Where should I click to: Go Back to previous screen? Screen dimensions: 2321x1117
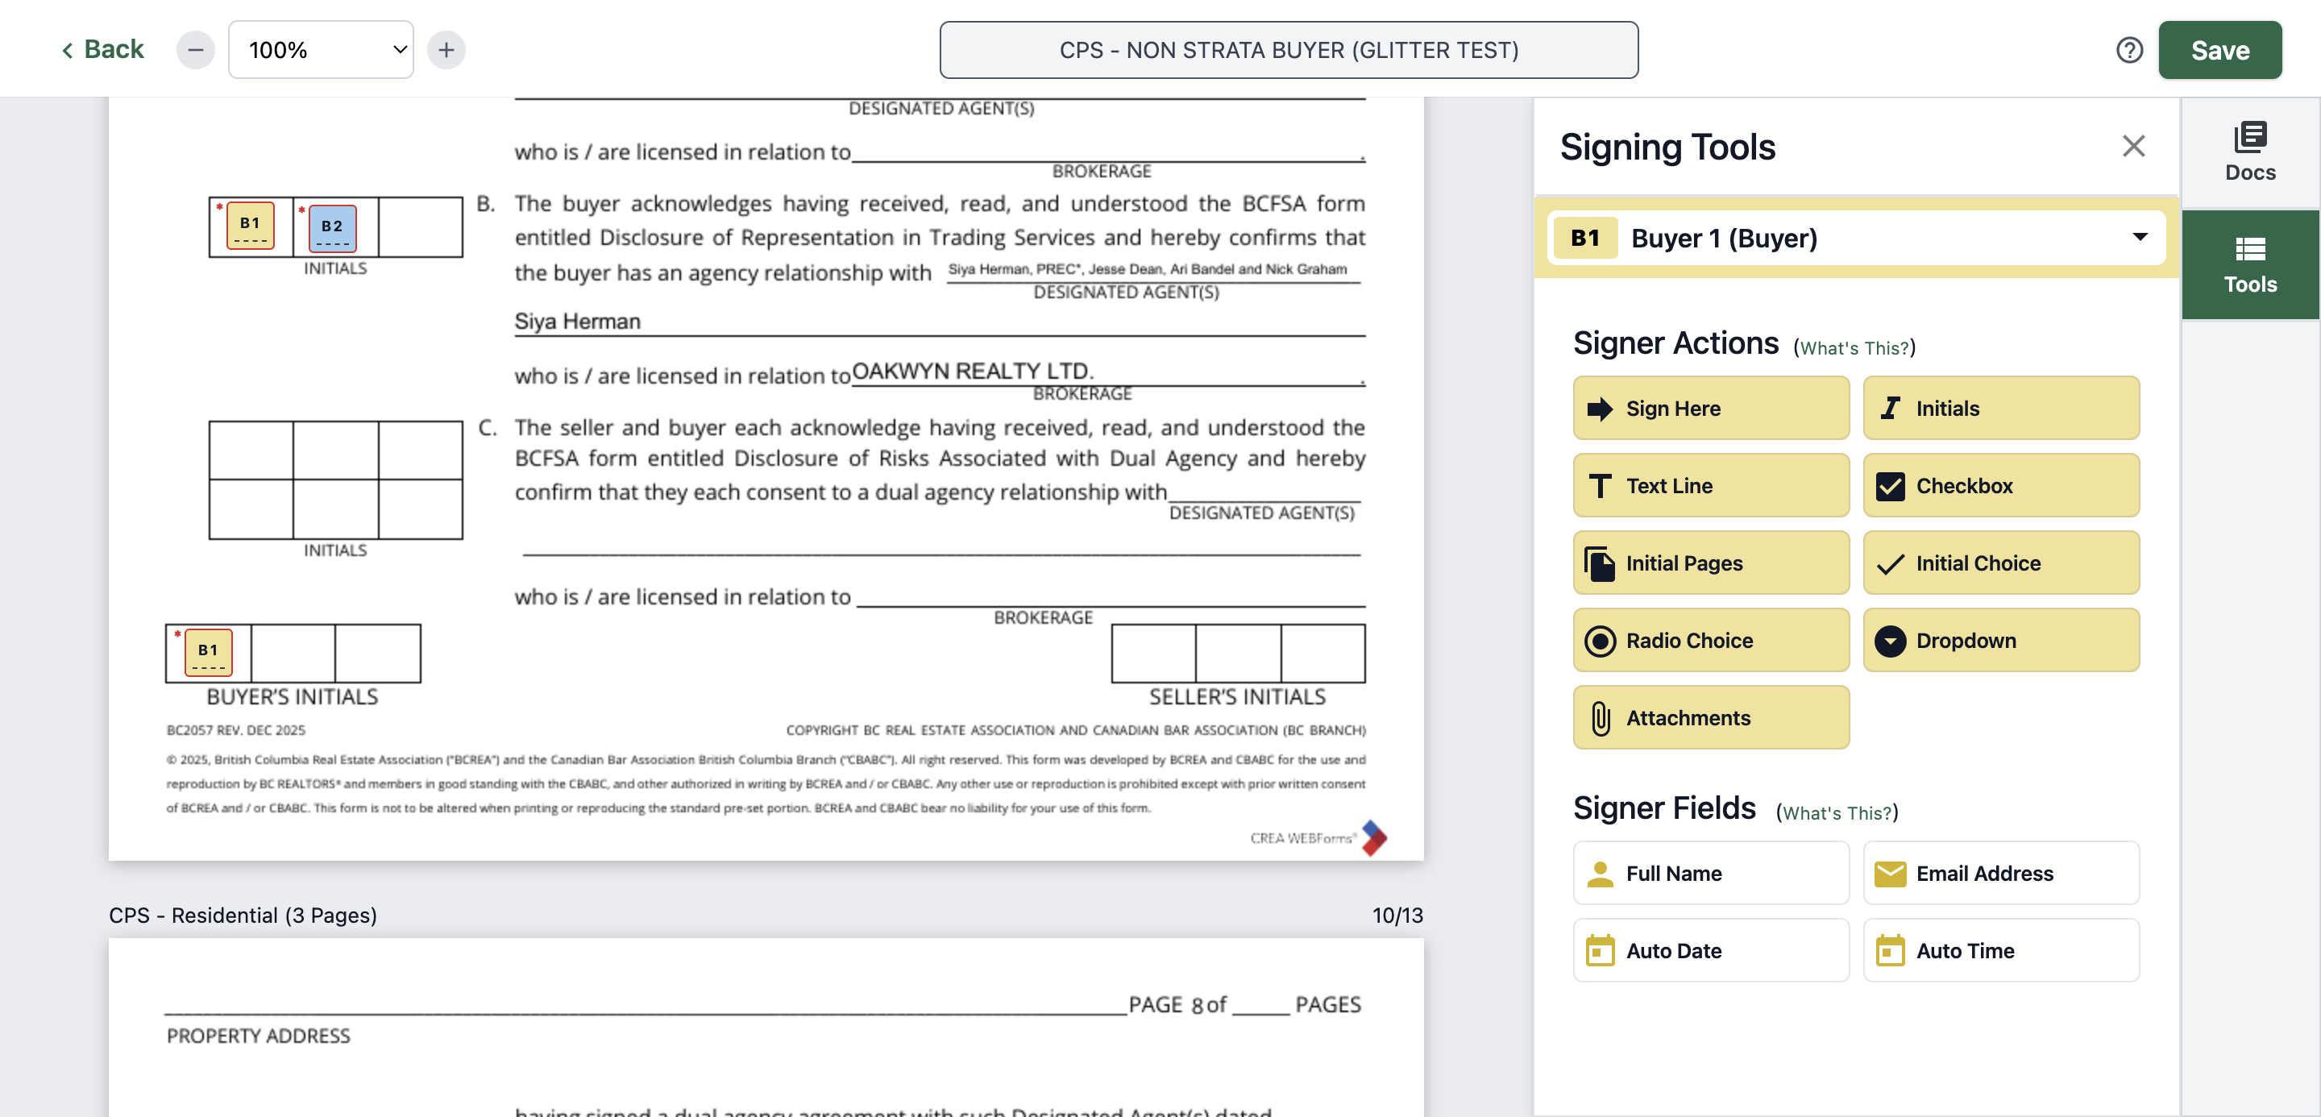[x=102, y=49]
